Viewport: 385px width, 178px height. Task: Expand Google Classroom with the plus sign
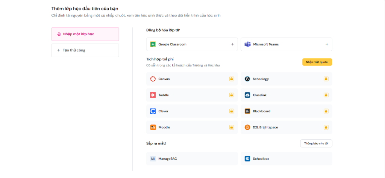click(x=232, y=44)
